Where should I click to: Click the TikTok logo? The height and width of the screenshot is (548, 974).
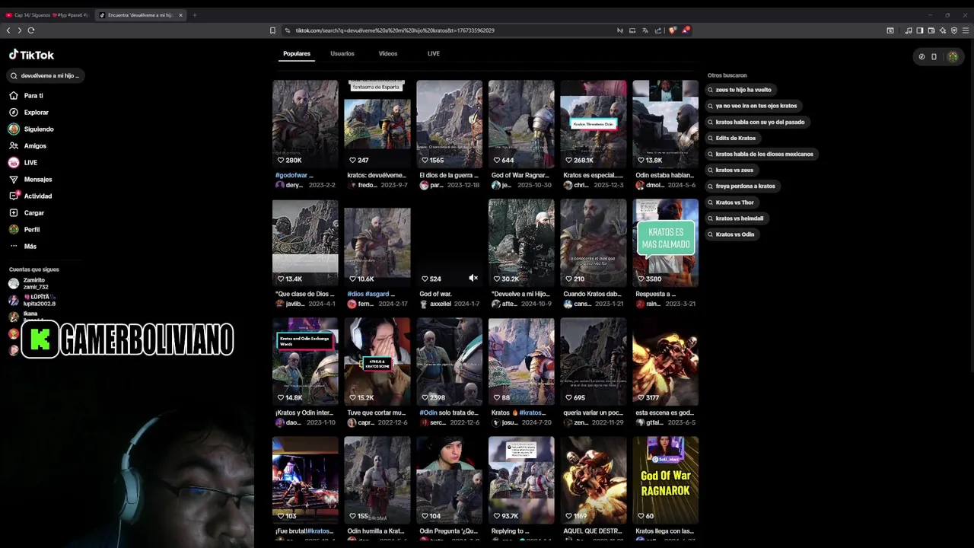coord(31,55)
